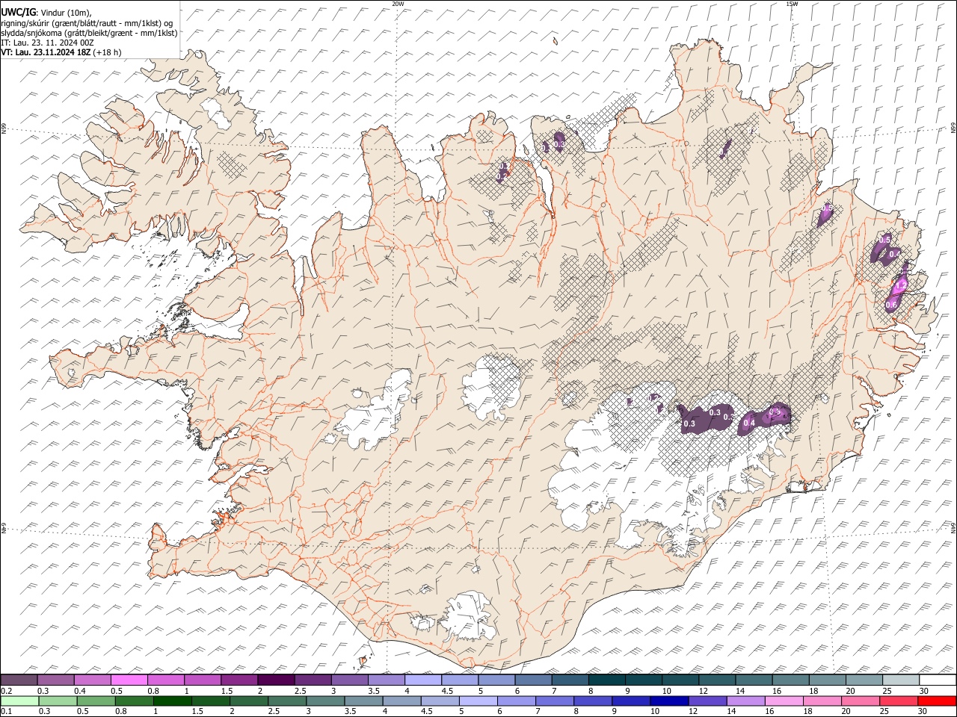This screenshot has height=717, width=957.
Task: Click the bright pink 0.5 swatch in top legend row
Action: click(x=129, y=680)
